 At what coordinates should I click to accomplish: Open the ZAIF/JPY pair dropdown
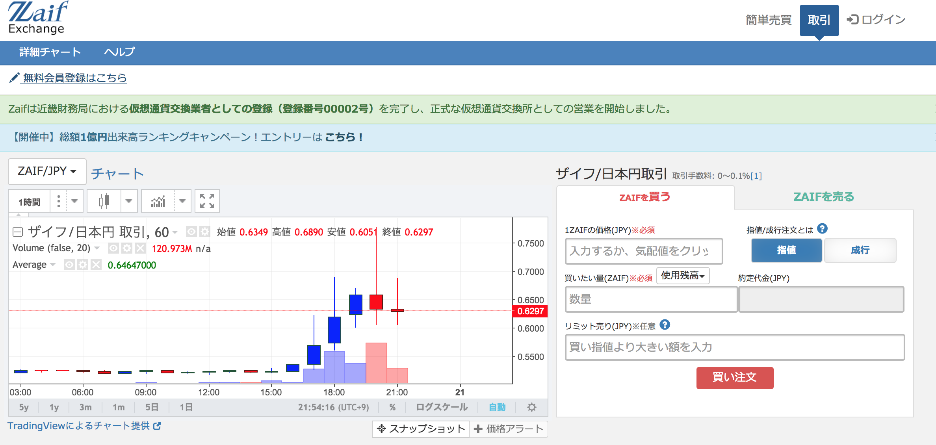[47, 171]
